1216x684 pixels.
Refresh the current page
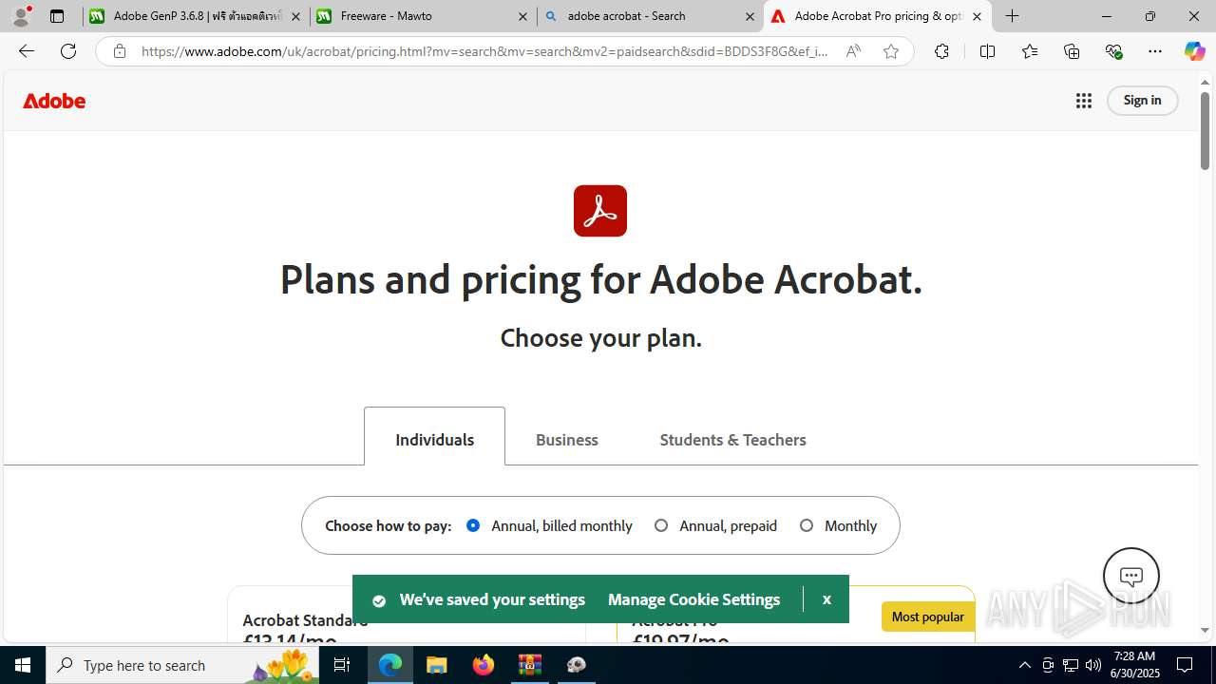tap(68, 51)
